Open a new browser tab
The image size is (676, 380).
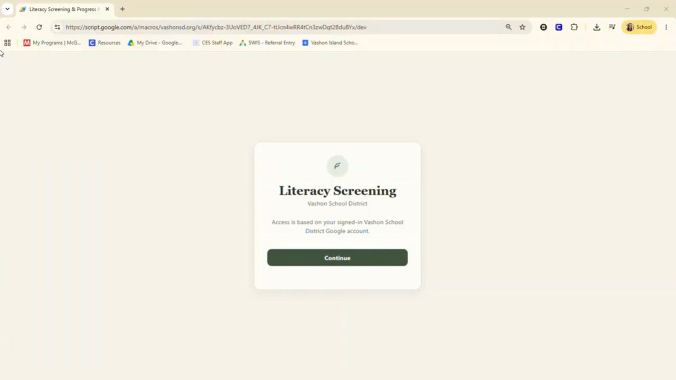pyautogui.click(x=122, y=9)
